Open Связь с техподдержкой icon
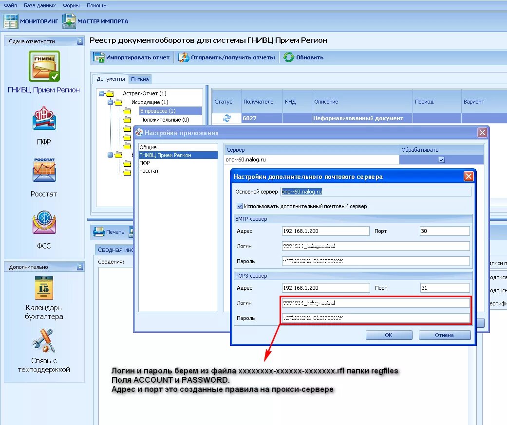Screen dimensions: 507x425 point(44,341)
